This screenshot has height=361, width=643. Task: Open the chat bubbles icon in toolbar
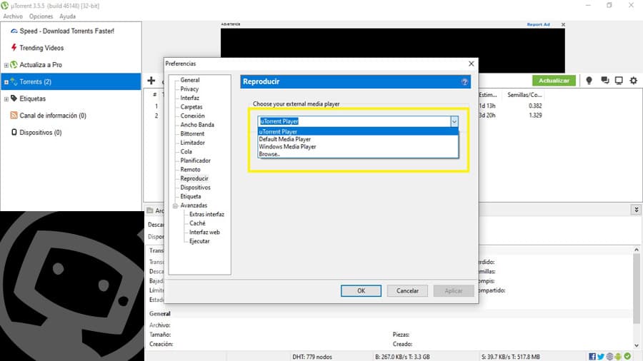(605, 80)
